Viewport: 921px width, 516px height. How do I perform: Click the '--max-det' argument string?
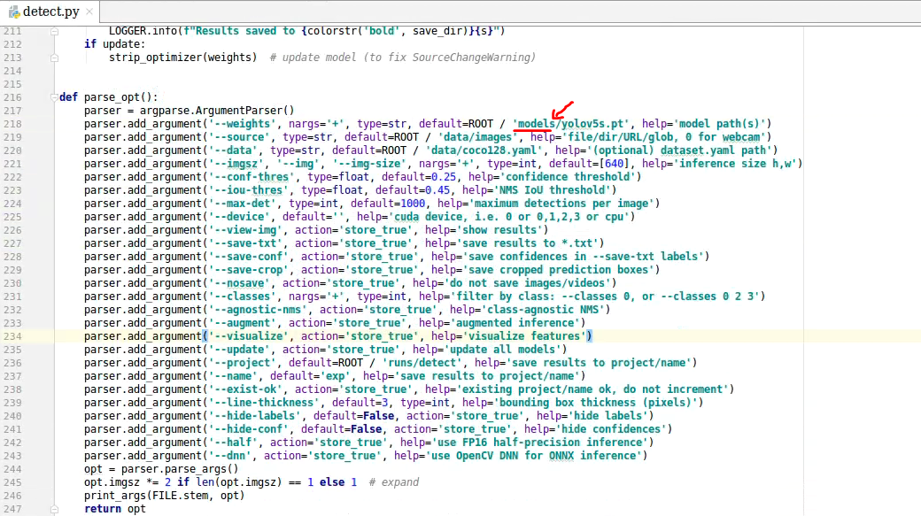242,203
